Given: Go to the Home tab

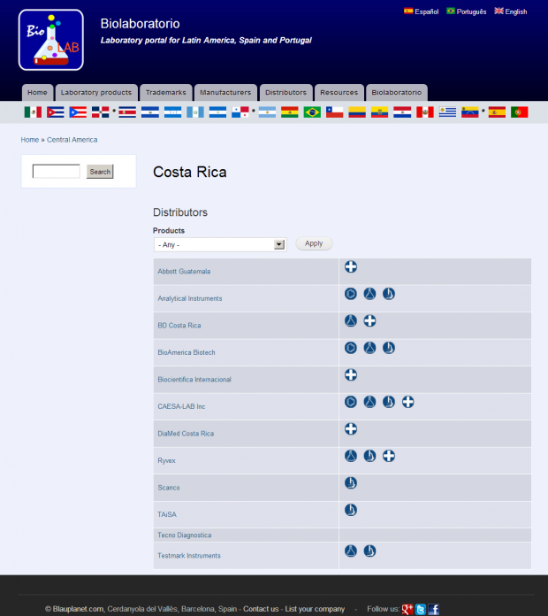Looking at the screenshot, I should click(x=37, y=93).
